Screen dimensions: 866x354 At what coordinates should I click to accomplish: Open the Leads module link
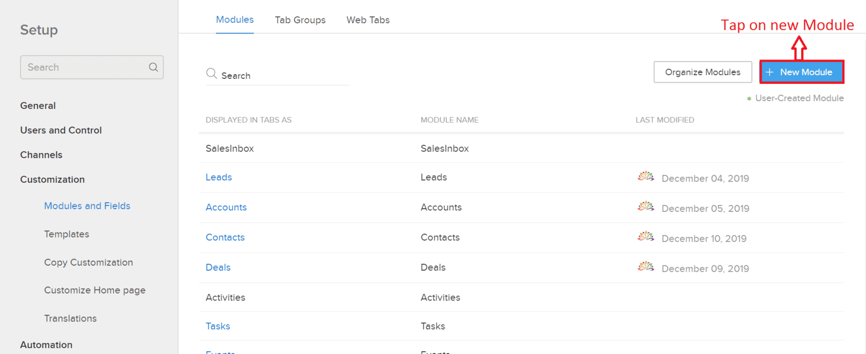[x=219, y=177]
